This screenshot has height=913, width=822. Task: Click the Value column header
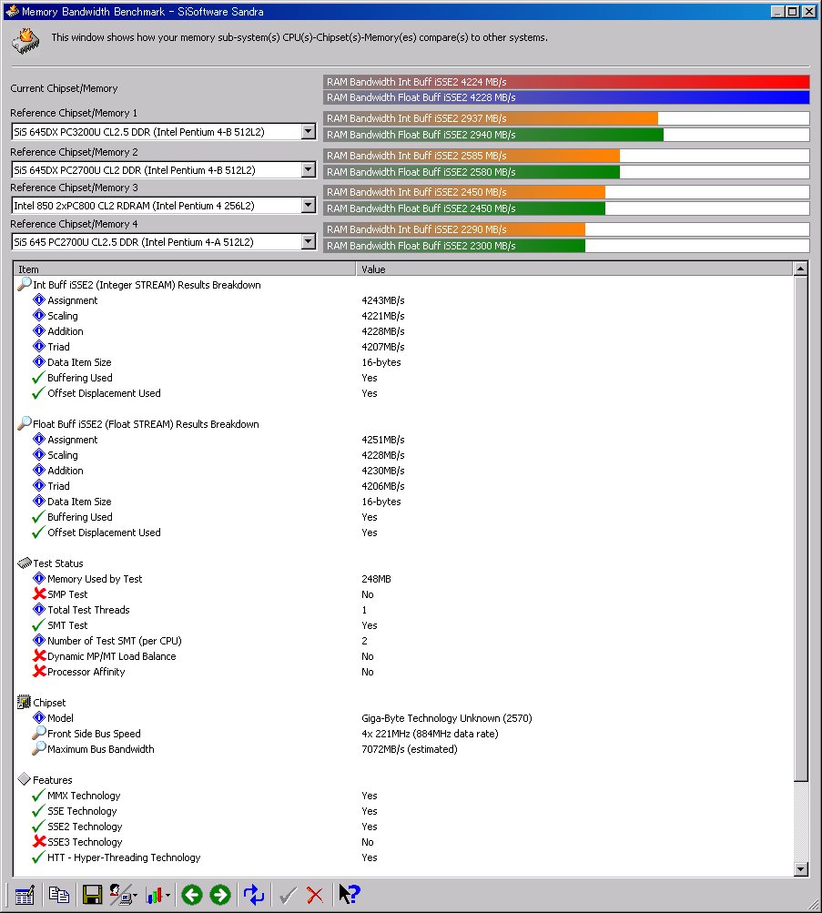(x=574, y=269)
